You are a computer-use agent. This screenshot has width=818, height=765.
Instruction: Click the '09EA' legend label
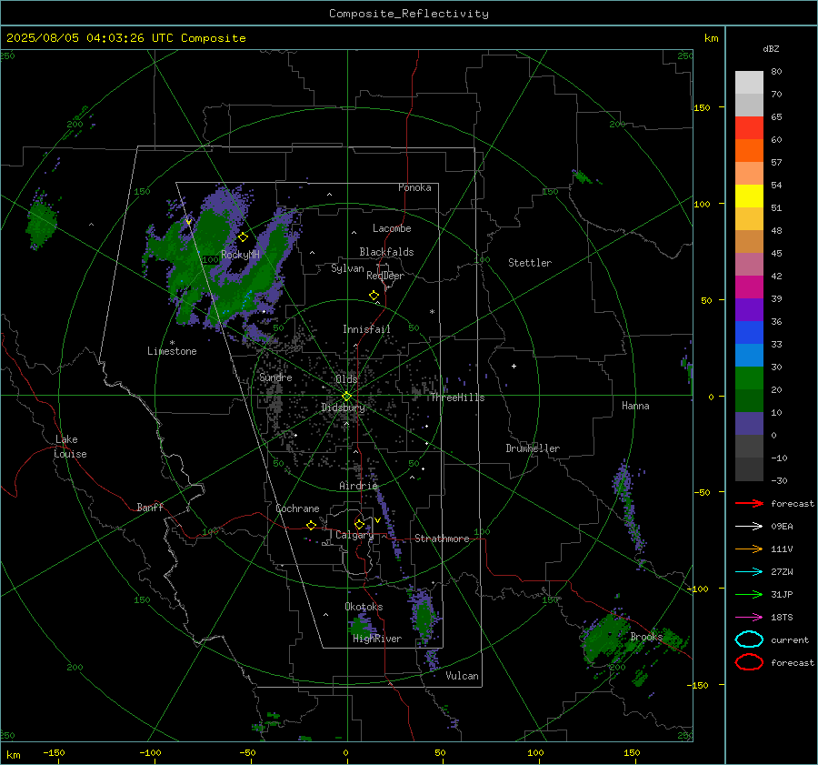tap(782, 527)
